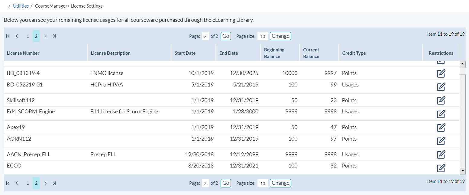Edit restrictions for Apex19 license
Viewport: 469px width, 195px height.
tap(441, 128)
